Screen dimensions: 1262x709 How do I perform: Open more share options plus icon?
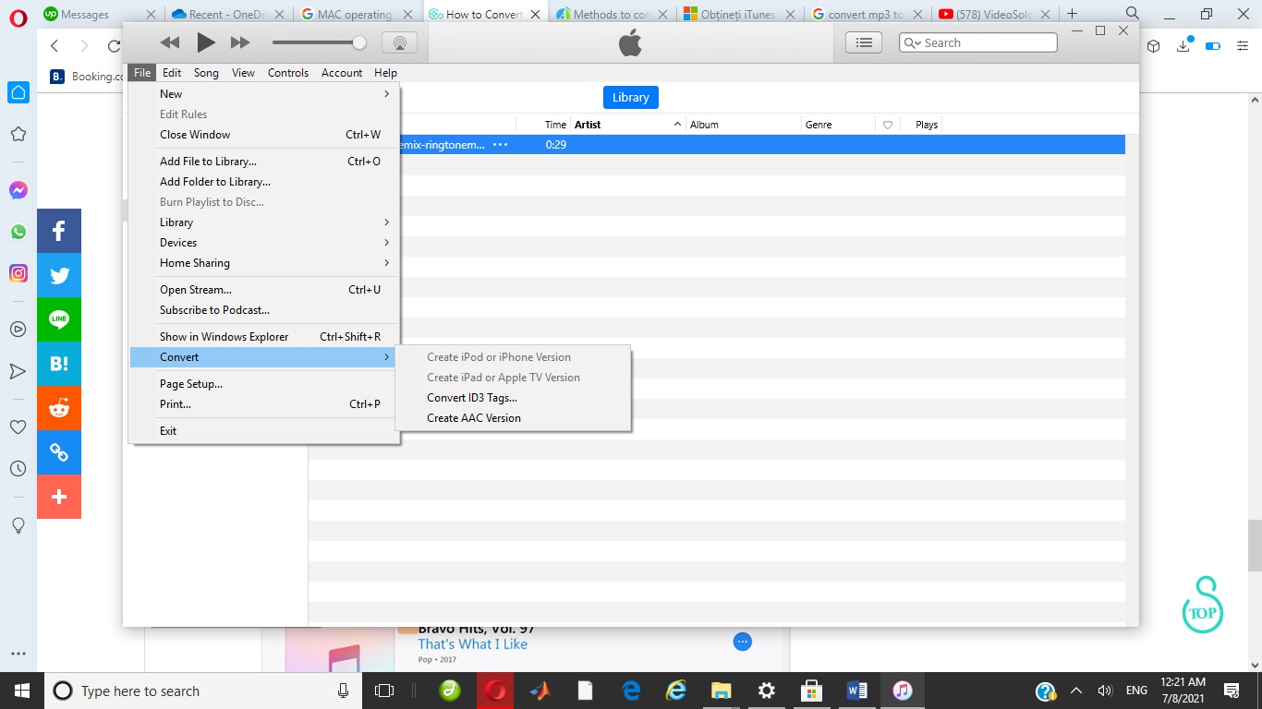[59, 497]
